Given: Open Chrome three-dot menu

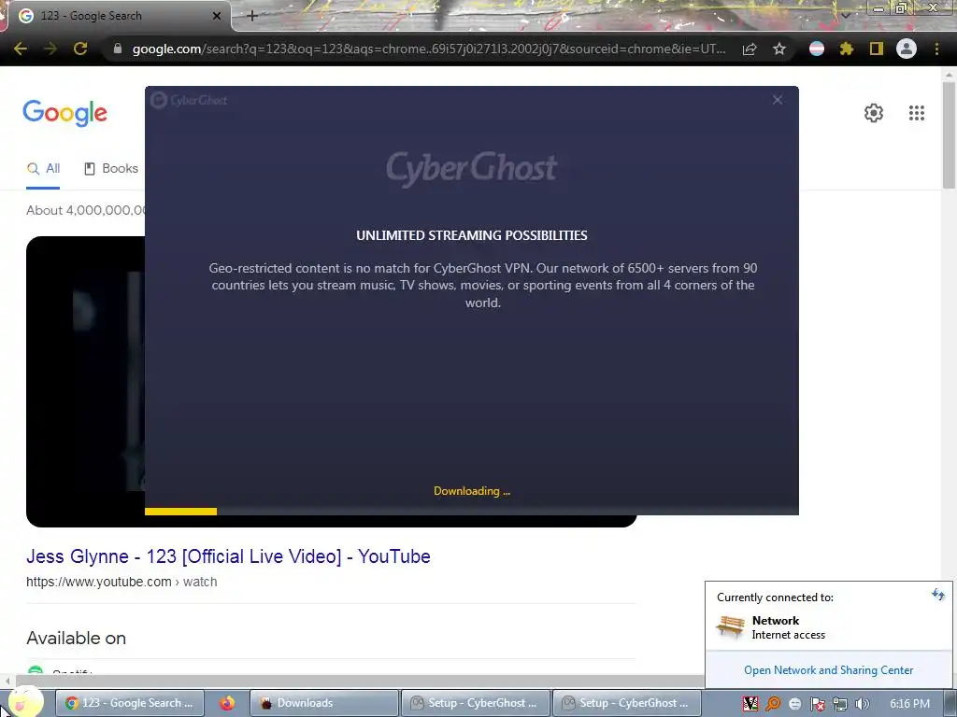Looking at the screenshot, I should [x=936, y=49].
